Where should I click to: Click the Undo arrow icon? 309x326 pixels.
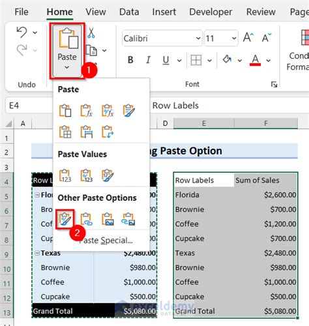click(x=22, y=32)
